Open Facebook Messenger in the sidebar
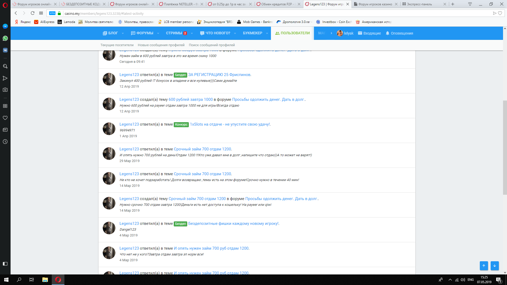Image resolution: width=507 pixels, height=285 pixels. [5, 26]
